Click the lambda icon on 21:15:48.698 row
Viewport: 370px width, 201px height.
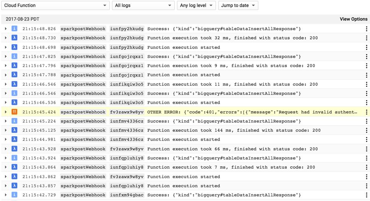[15, 47]
